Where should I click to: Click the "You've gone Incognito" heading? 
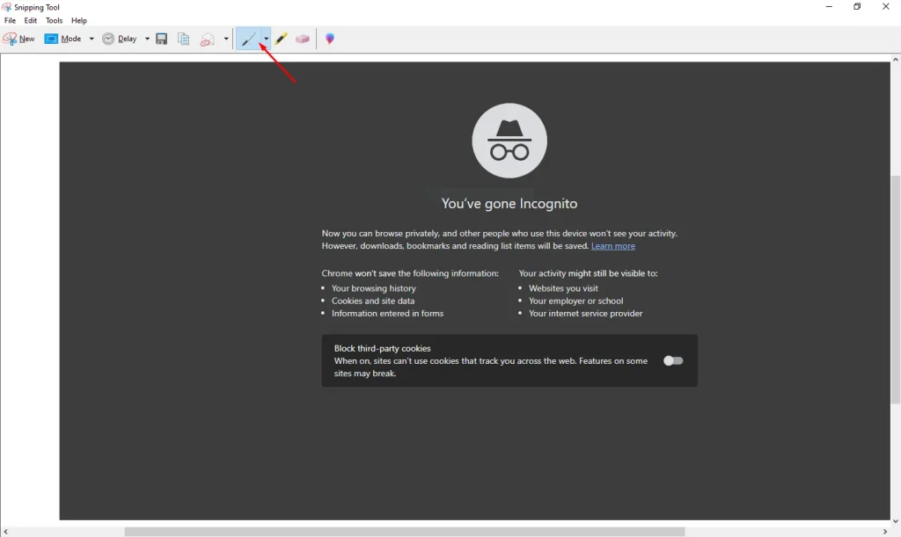click(509, 204)
